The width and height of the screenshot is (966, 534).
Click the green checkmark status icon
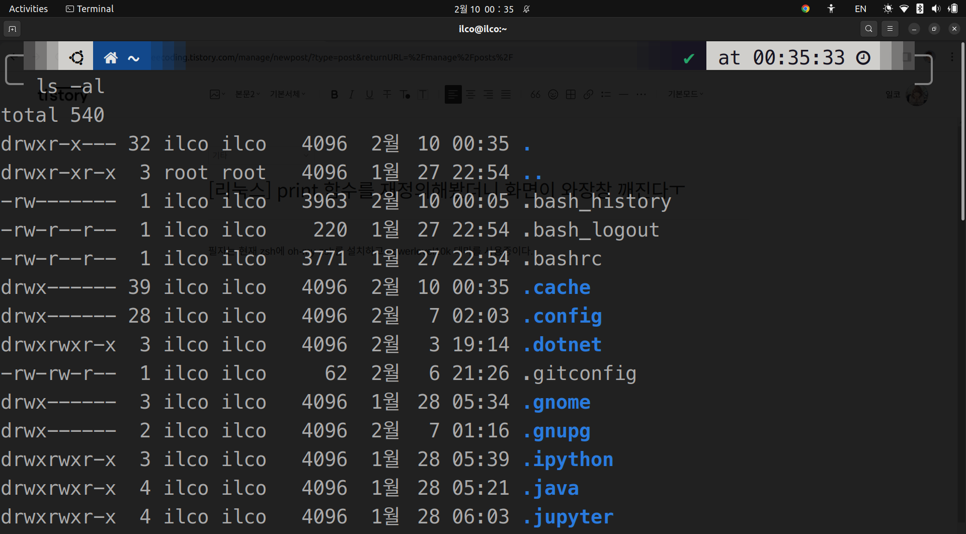pyautogui.click(x=689, y=58)
